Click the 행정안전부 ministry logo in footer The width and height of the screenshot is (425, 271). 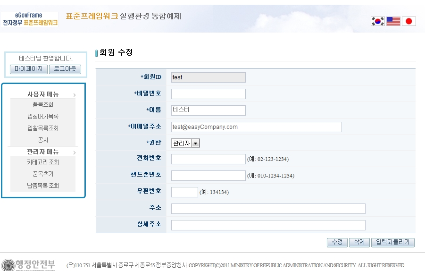point(28,264)
